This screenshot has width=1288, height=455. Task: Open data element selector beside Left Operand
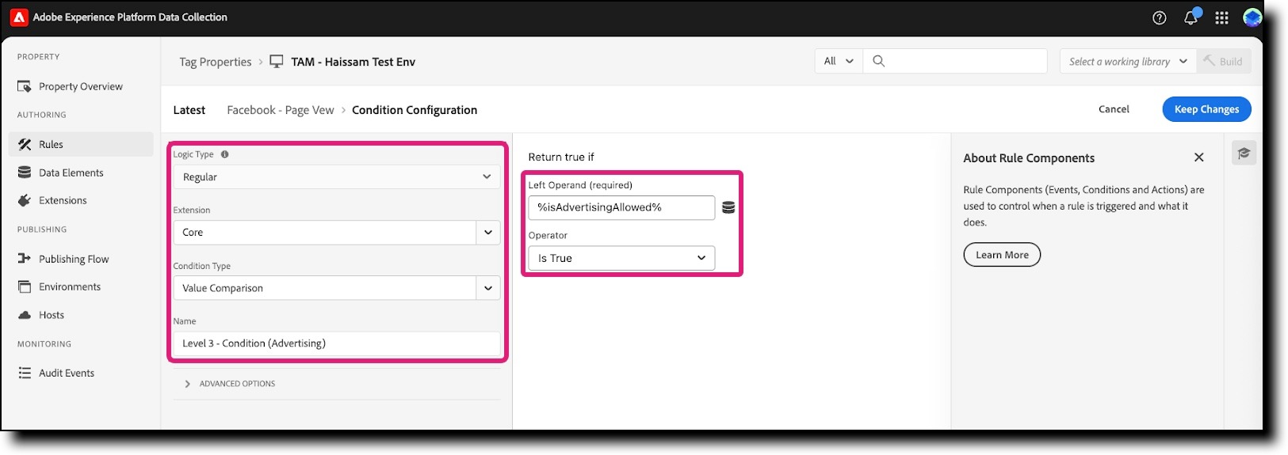[728, 207]
